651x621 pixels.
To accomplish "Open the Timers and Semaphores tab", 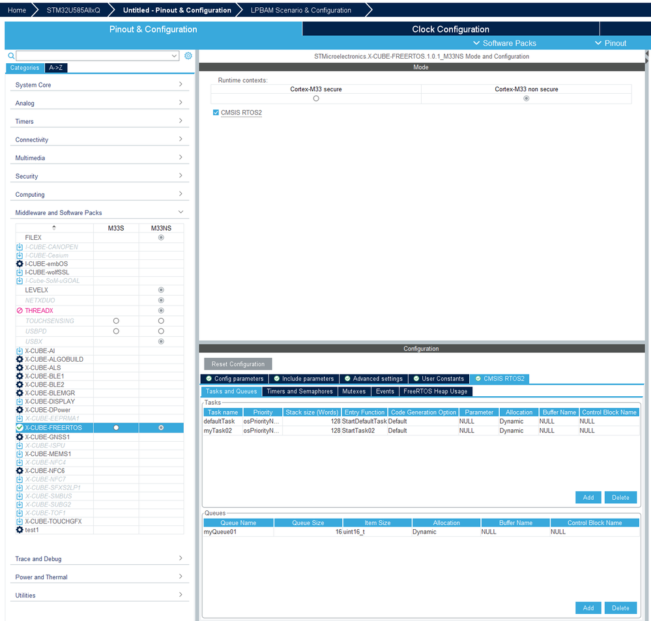I will 299,391.
